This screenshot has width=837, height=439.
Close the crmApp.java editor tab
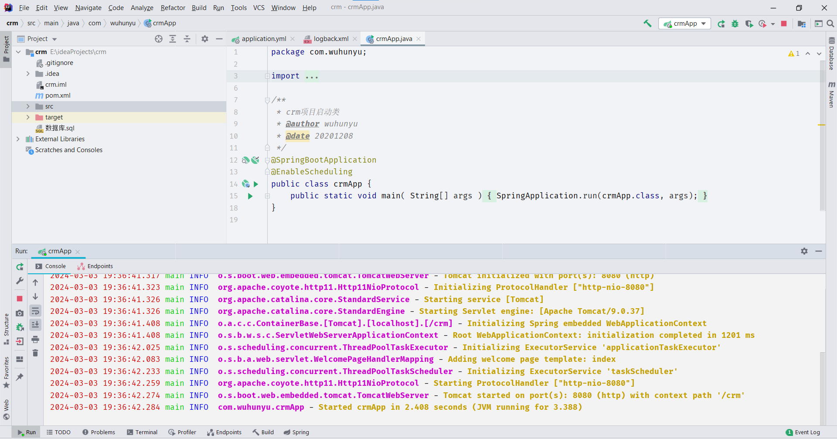point(418,39)
